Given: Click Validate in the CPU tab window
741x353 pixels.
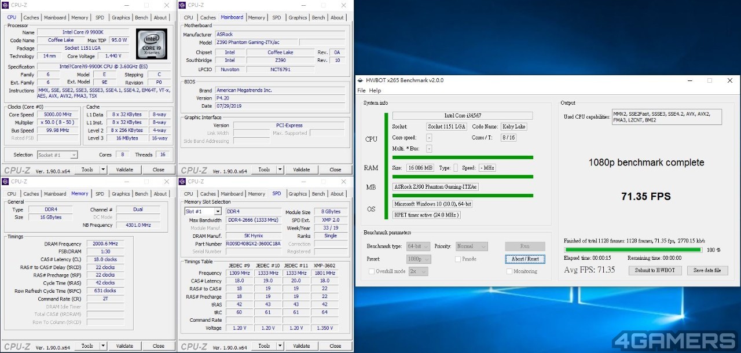Looking at the screenshot, I should [124, 170].
